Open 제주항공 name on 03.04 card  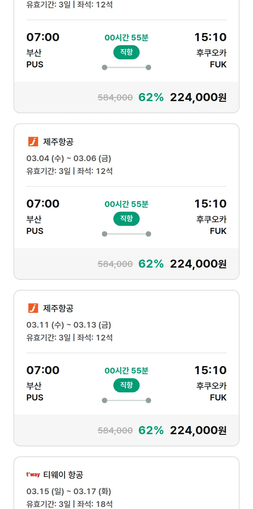pos(58,142)
